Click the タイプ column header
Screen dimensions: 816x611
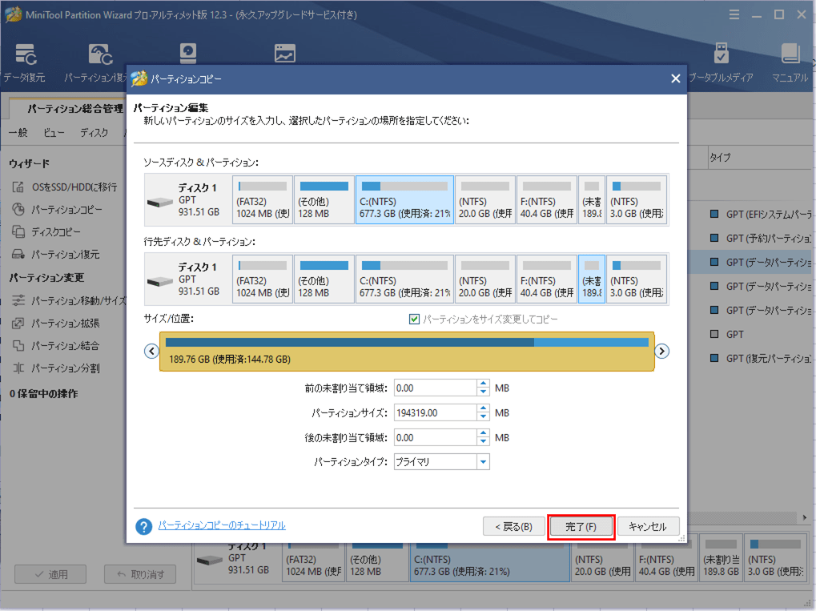(x=760, y=157)
